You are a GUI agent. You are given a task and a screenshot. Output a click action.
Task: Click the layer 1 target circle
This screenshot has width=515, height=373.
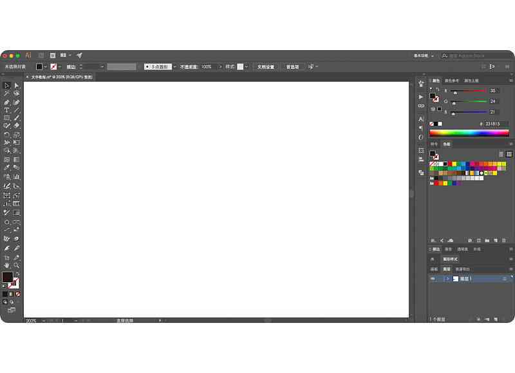pyautogui.click(x=505, y=279)
